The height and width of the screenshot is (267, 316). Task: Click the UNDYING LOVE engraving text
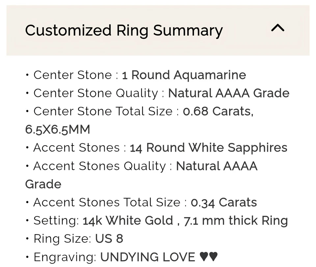click(x=148, y=256)
